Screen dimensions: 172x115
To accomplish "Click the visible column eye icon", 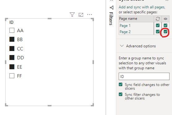I will tap(165, 19).
